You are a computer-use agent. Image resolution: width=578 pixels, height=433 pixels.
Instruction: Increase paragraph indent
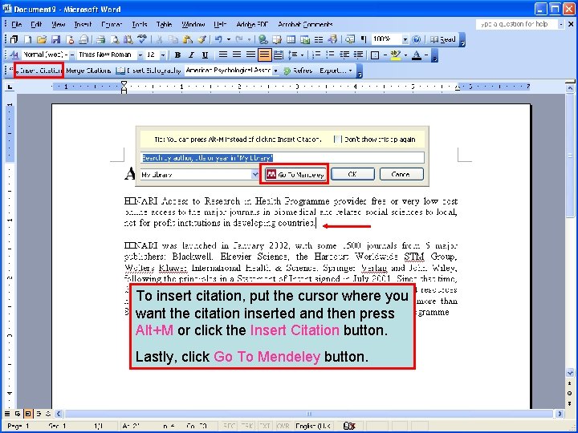point(358,55)
